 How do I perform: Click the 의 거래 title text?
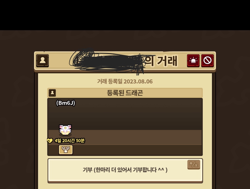(161, 60)
